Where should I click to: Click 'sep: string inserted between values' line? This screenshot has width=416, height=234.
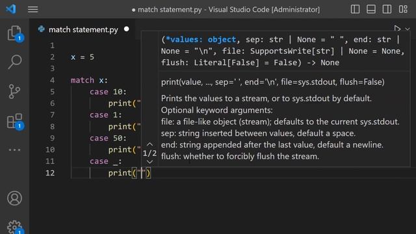(x=258, y=133)
